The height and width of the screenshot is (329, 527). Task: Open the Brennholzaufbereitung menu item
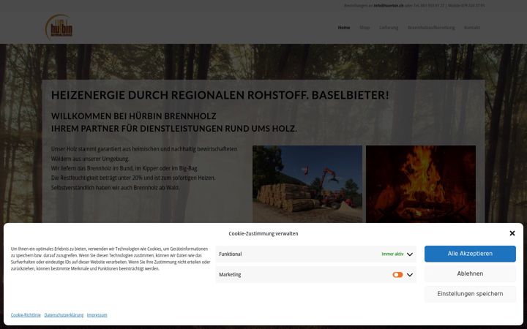[431, 28]
